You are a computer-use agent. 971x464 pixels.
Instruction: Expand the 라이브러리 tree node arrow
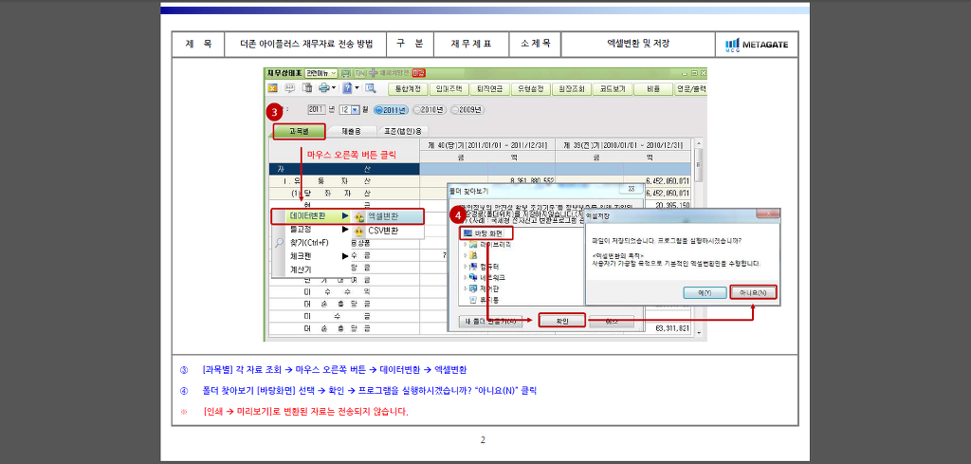pos(465,244)
